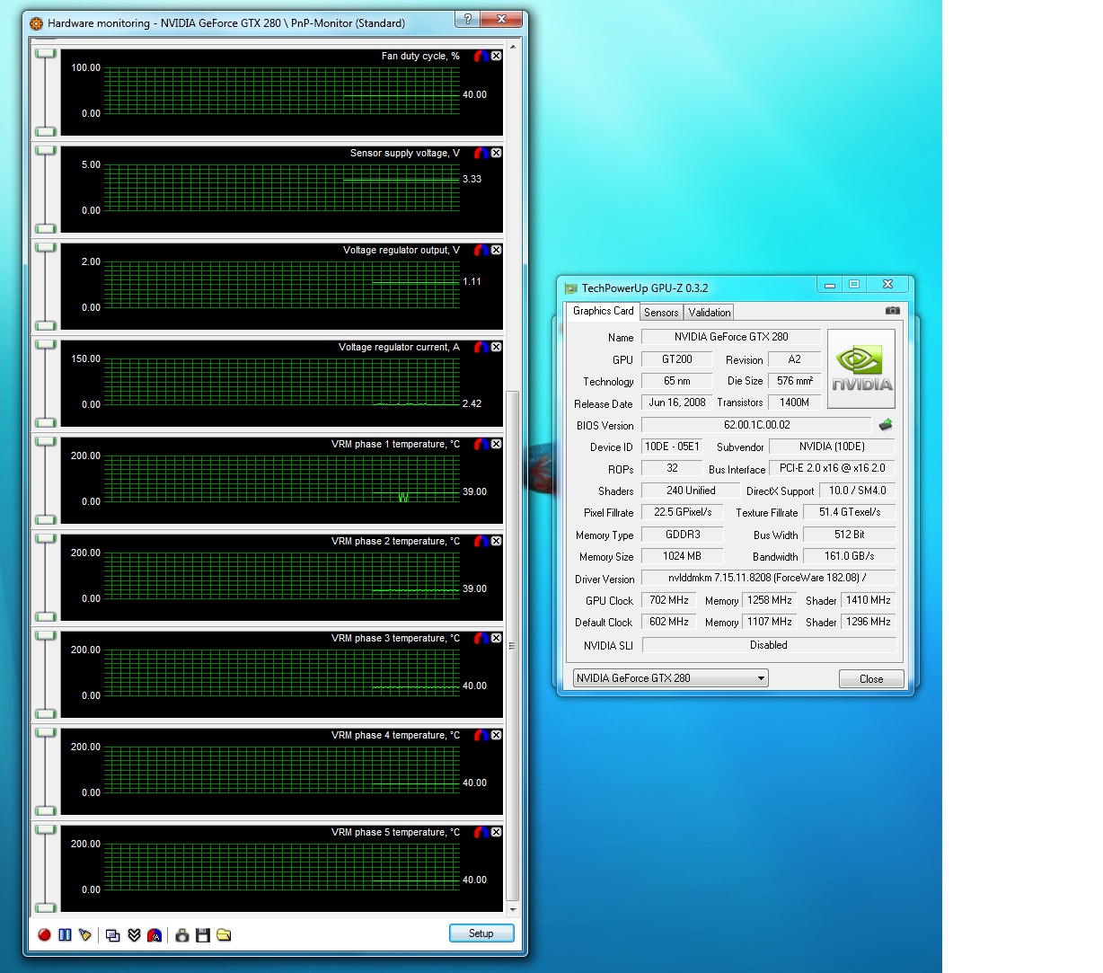1103x973 pixels.
Task: Click the upper limit handle of VRM phase 1 graph
Action: click(45, 442)
